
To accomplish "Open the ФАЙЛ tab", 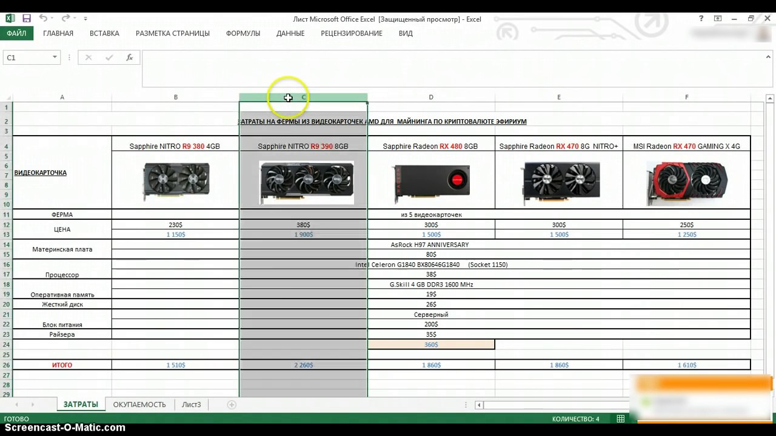I will [16, 33].
